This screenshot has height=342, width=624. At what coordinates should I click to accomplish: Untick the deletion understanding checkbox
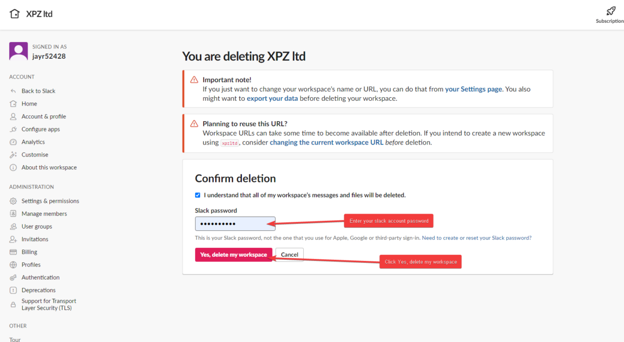click(198, 195)
